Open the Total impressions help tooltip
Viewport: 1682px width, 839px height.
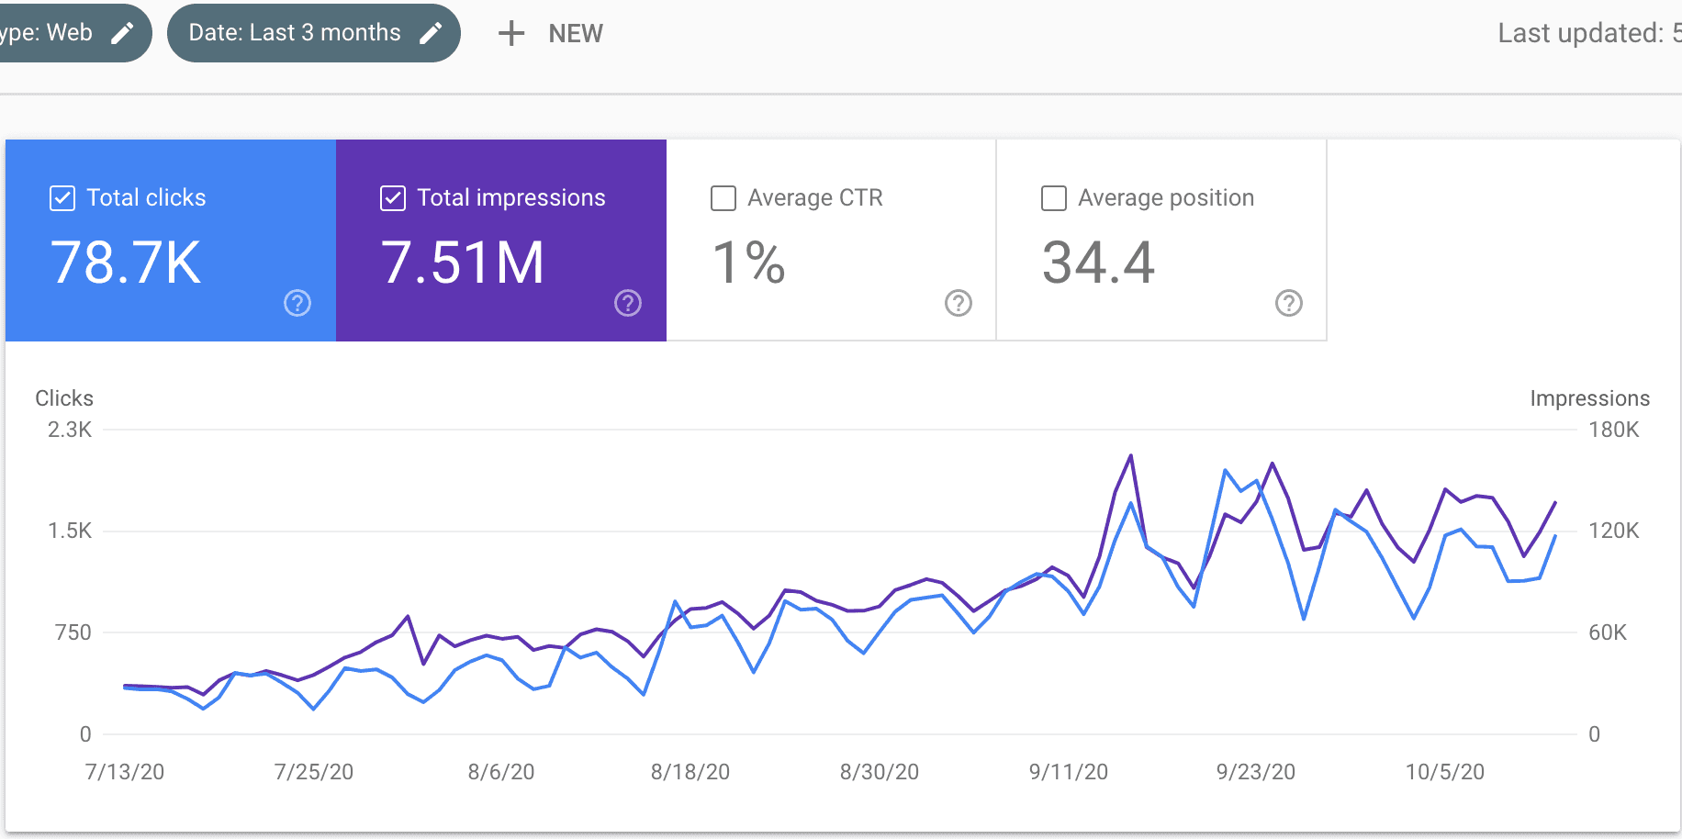pos(627,303)
